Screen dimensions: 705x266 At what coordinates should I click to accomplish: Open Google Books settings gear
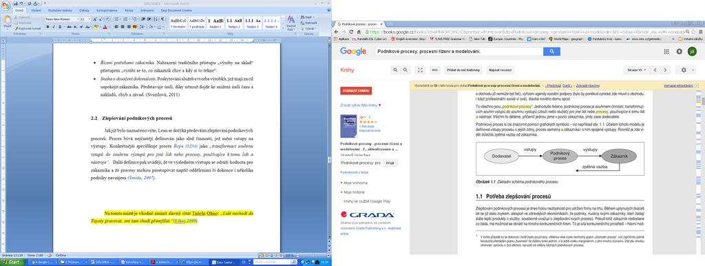(x=684, y=70)
